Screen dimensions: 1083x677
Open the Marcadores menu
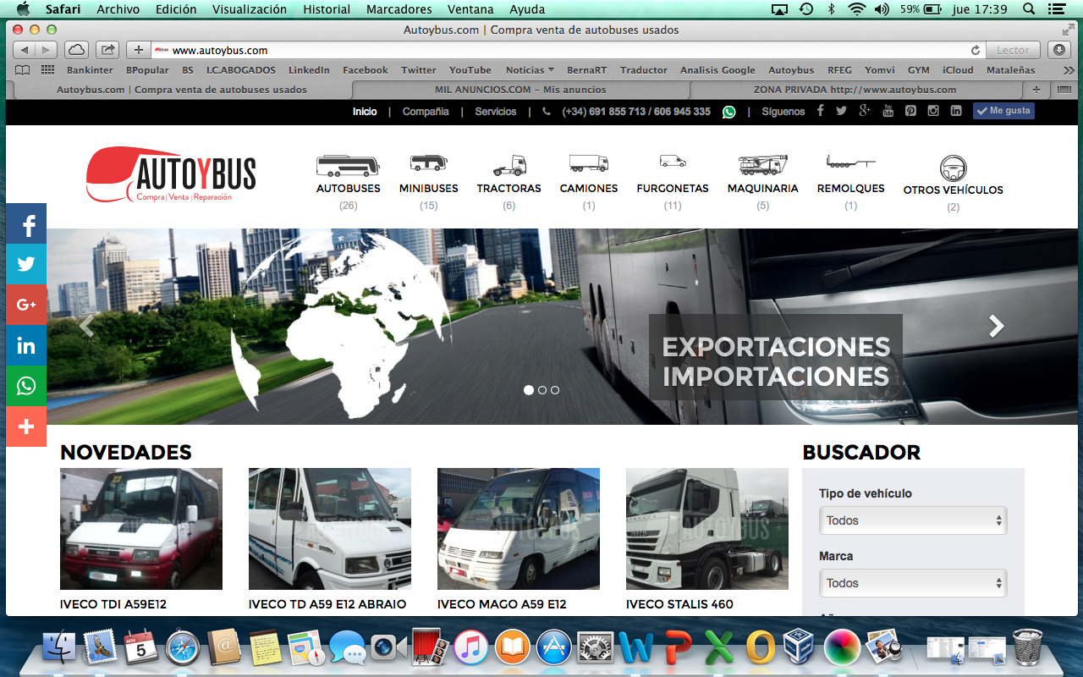[x=399, y=9]
